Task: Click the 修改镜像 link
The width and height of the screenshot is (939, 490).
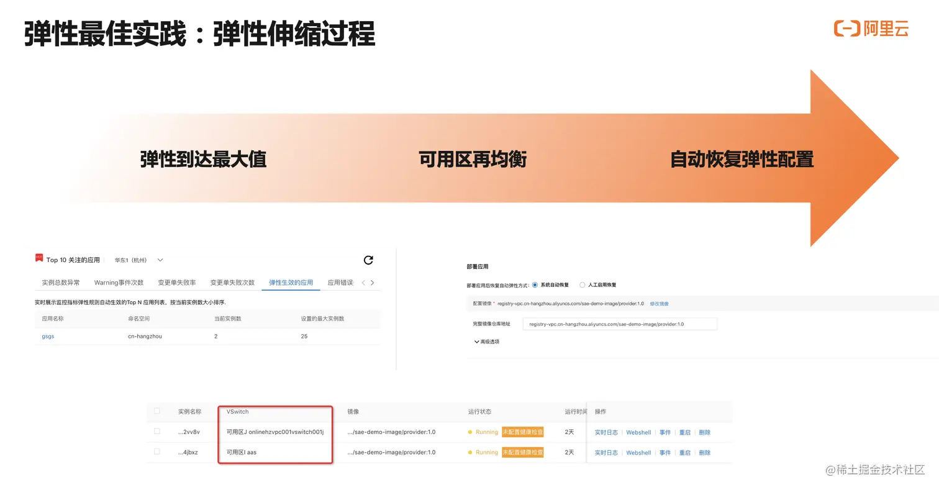Action: [x=660, y=304]
